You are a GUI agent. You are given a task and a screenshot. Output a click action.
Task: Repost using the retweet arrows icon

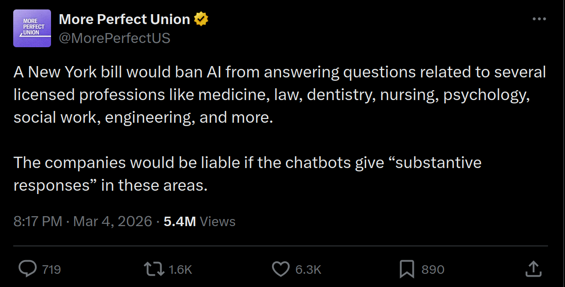[154, 269]
